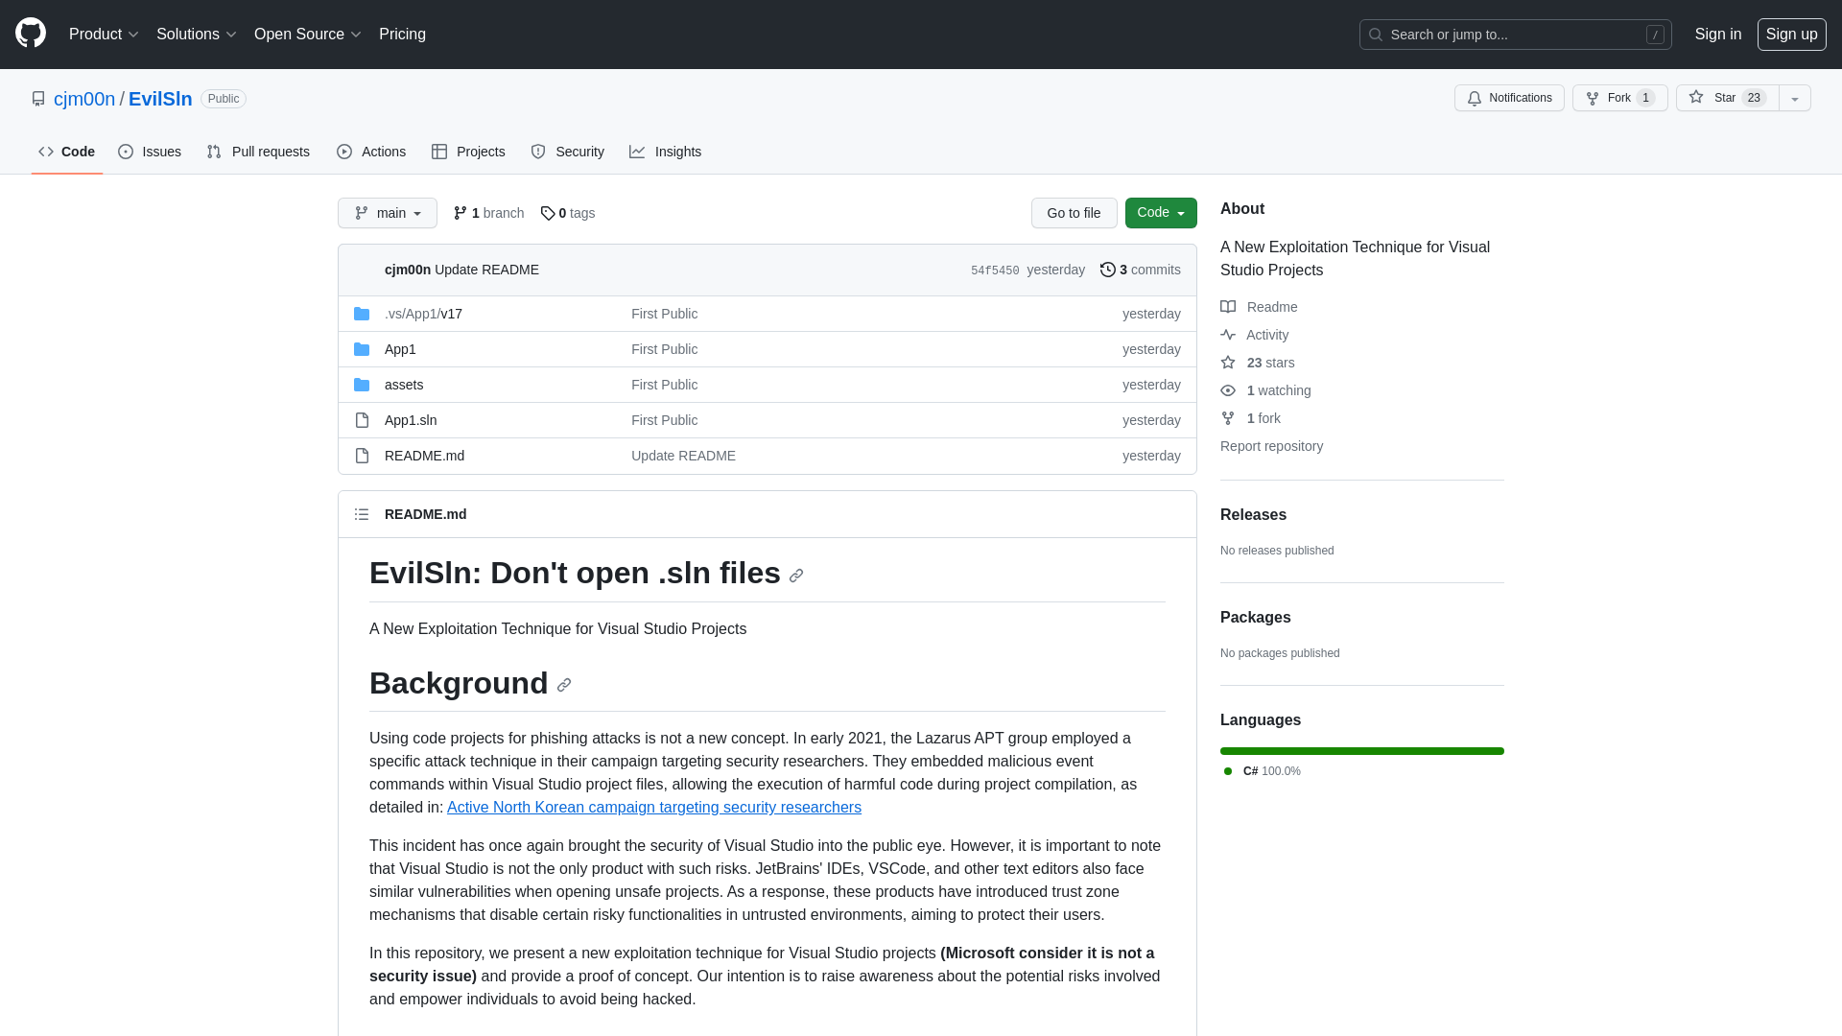
Task: Open the Update README commit message
Action: [486, 270]
